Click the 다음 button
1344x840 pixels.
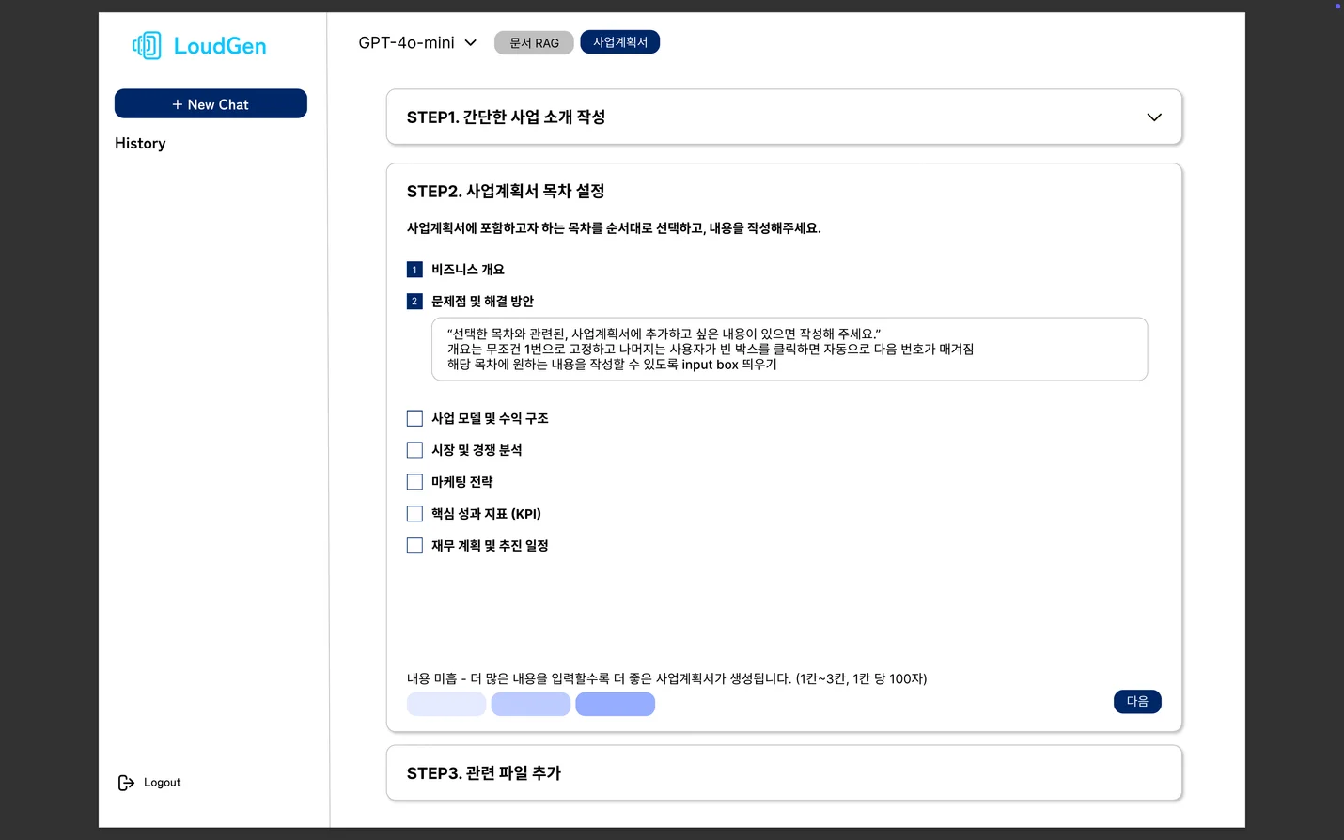click(1137, 702)
